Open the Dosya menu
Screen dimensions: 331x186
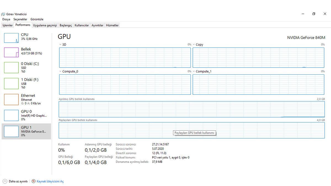pos(6,19)
